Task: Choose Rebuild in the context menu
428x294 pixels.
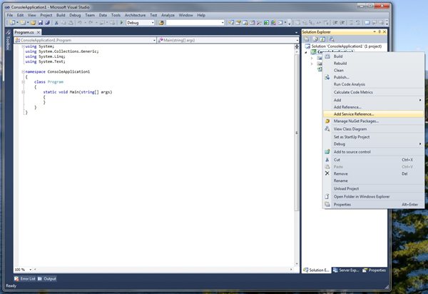Action: [x=373, y=64]
